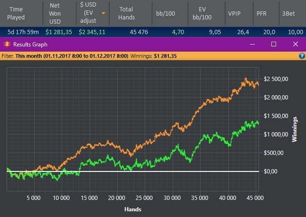
Task: Close the Results Graph window
Action: point(296,44)
